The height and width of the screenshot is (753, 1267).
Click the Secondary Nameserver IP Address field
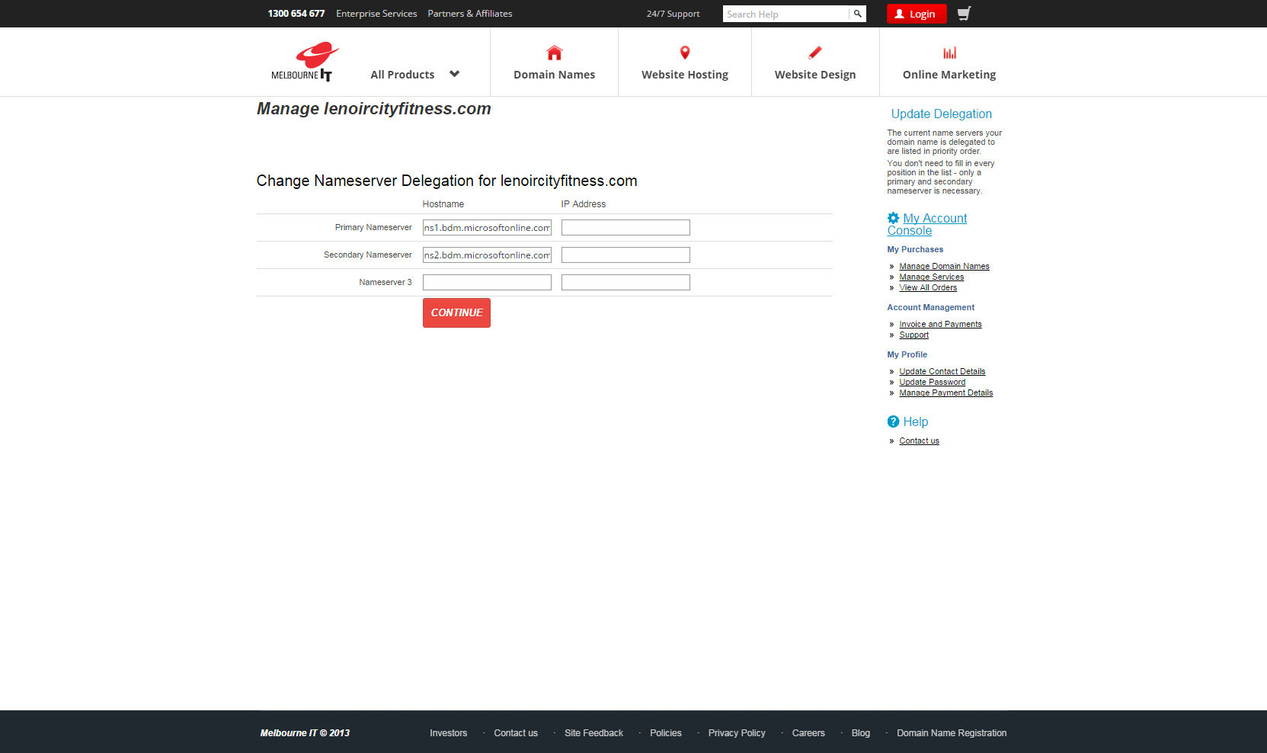coord(626,255)
